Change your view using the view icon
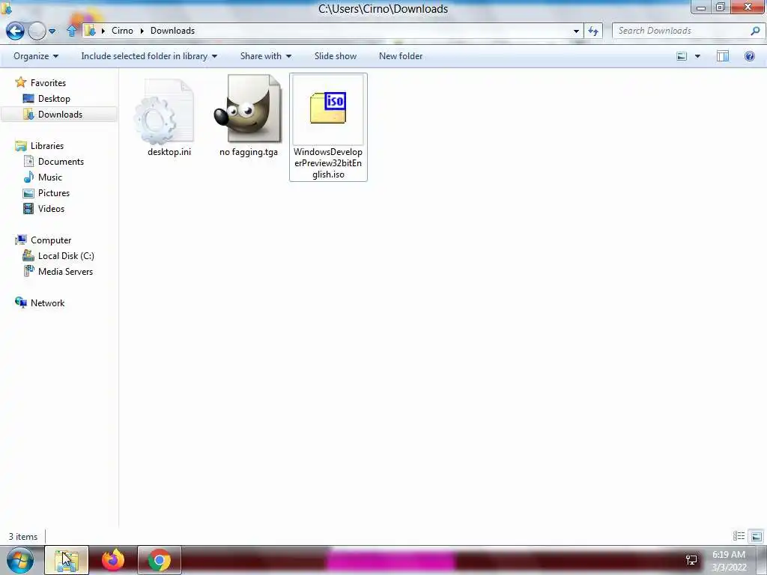 (x=682, y=56)
